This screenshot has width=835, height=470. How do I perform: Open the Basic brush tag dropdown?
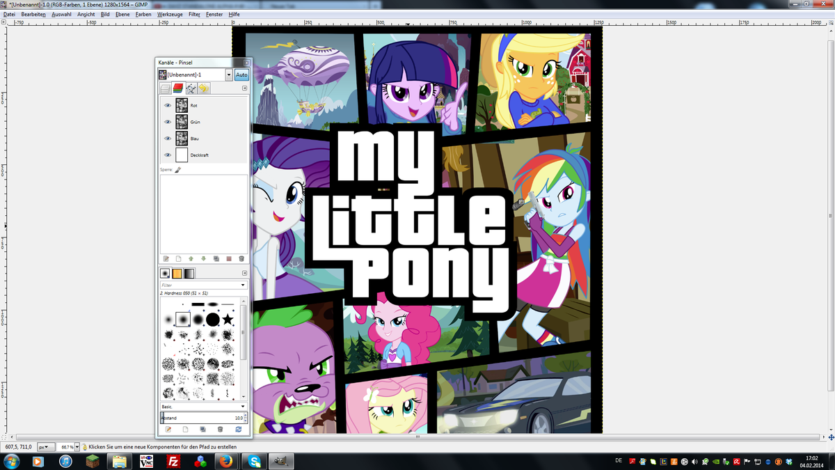click(203, 406)
